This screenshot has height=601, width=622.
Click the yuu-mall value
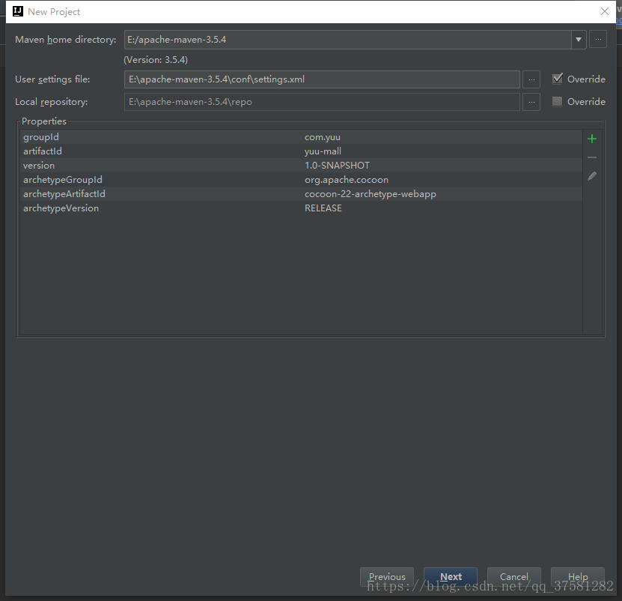[x=323, y=151]
